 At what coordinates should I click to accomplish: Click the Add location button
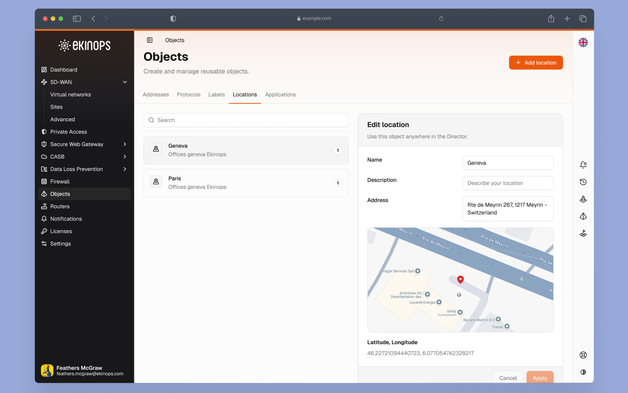(x=536, y=62)
